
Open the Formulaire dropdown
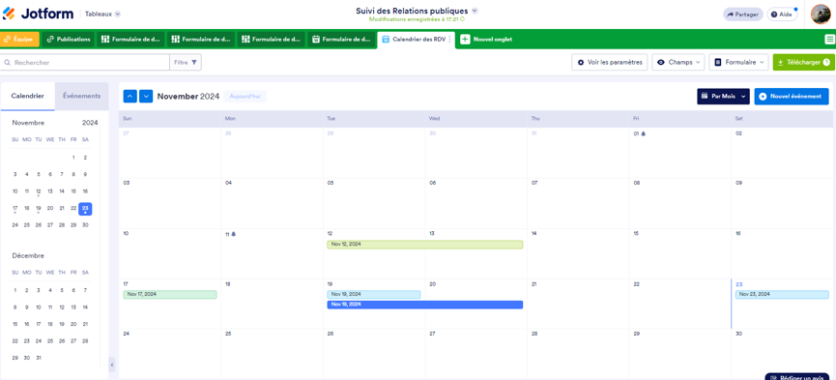(738, 63)
